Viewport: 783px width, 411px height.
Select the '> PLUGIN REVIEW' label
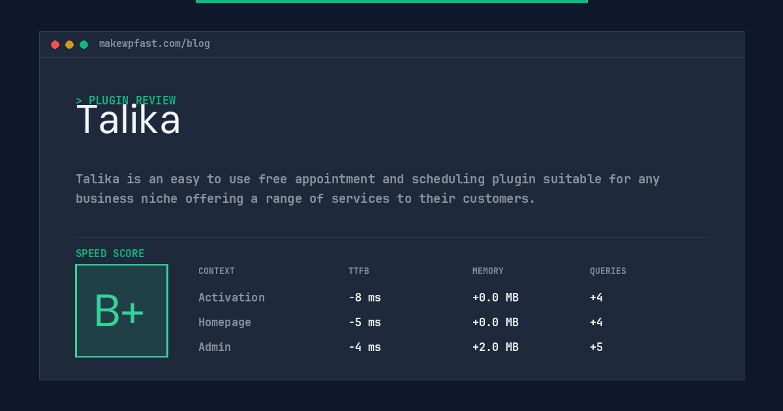[x=126, y=100]
